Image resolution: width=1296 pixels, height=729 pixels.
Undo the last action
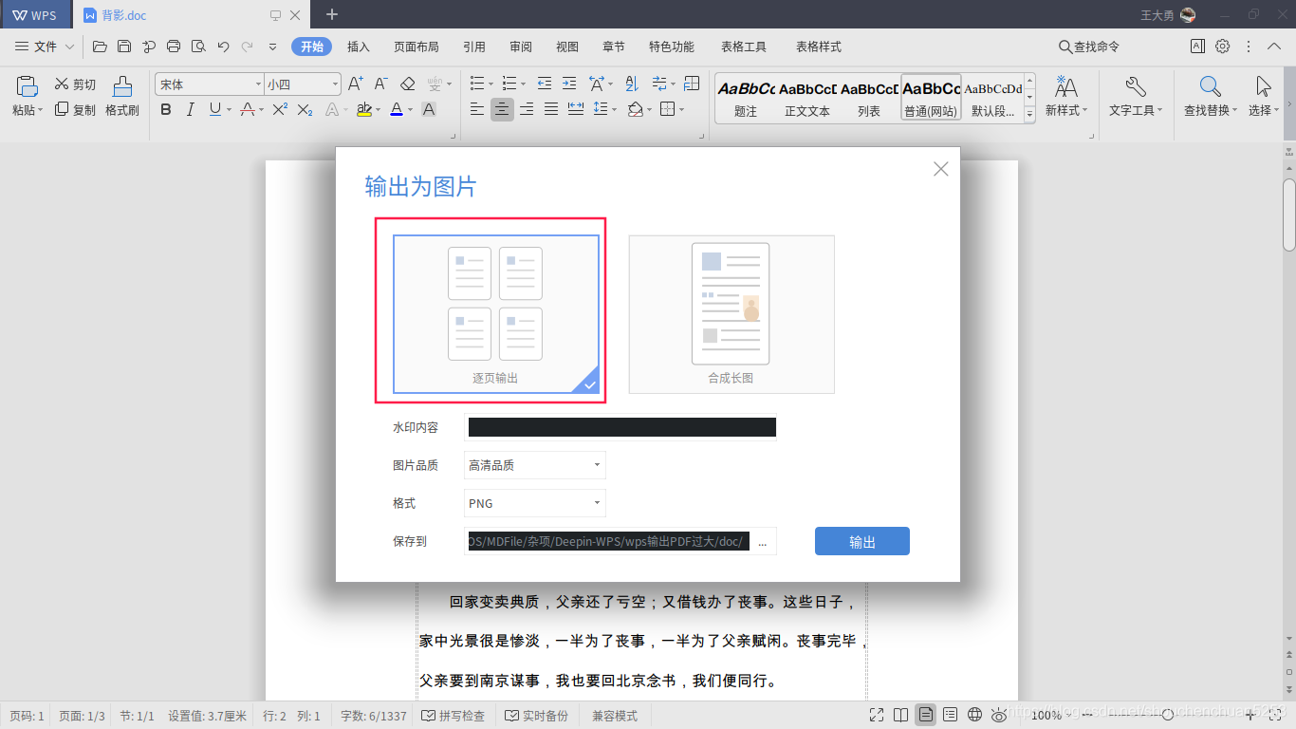coord(223,47)
